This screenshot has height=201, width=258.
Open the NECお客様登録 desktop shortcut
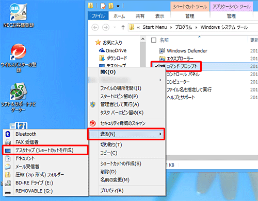pos(18,15)
